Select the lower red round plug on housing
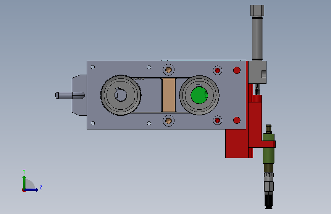Viewport: 331px width, 214px height. 237,120
